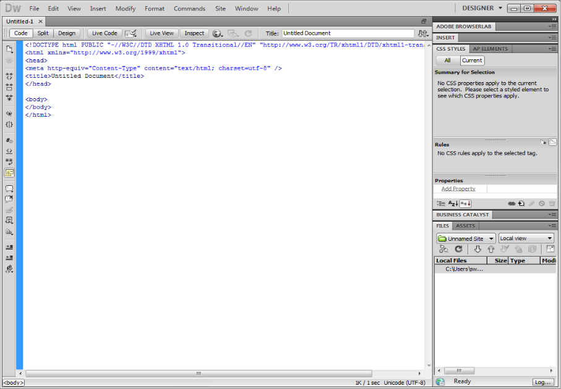The image size is (561, 389).
Task: Open the Local view dropdown
Action: (x=526, y=238)
